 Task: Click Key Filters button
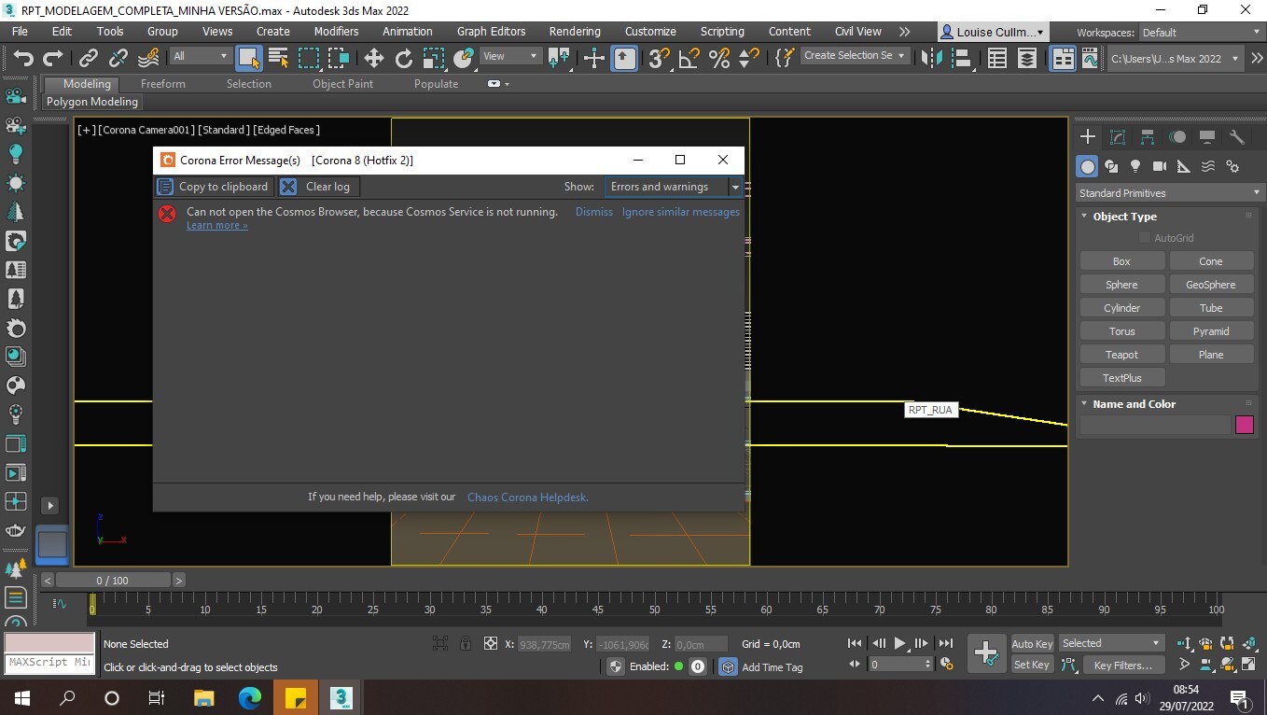point(1123,666)
